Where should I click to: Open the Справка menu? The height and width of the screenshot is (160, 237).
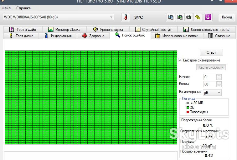pos(23,8)
